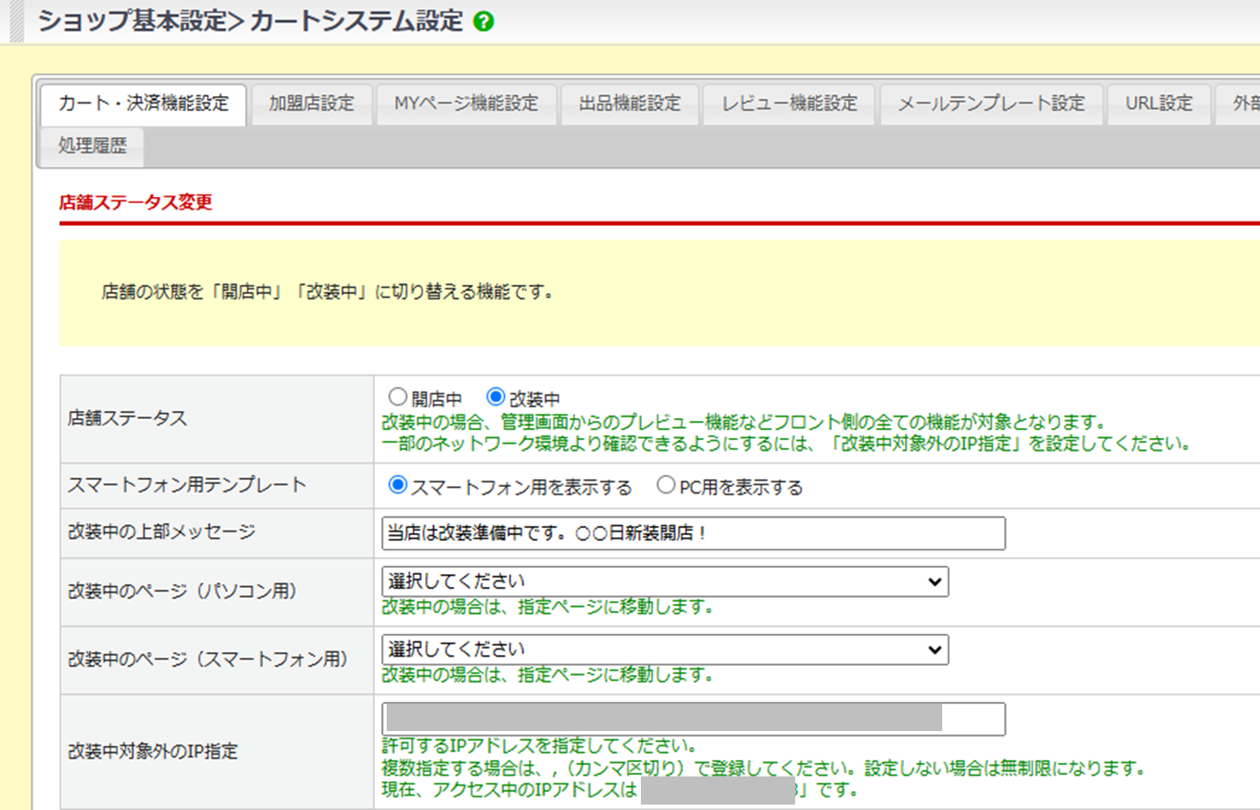1260x810 pixels.
Task: Click the green help question mark icon
Action: (x=484, y=22)
